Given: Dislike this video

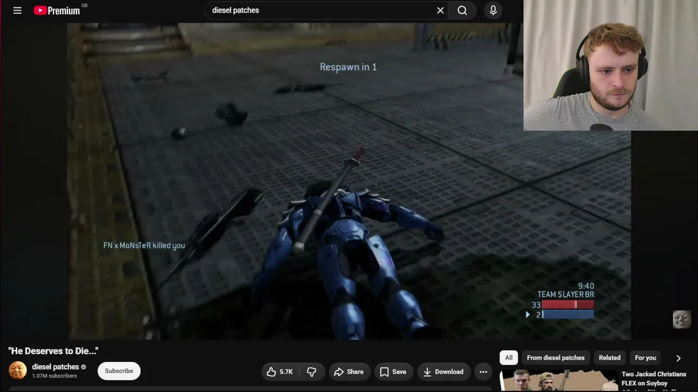Looking at the screenshot, I should 311,372.
